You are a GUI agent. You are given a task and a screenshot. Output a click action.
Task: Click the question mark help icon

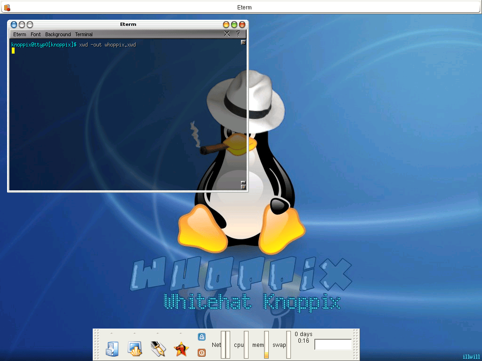point(238,34)
